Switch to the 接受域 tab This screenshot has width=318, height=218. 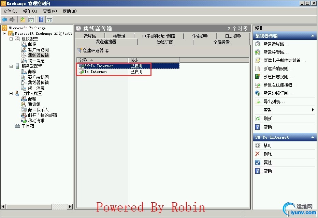(119, 36)
